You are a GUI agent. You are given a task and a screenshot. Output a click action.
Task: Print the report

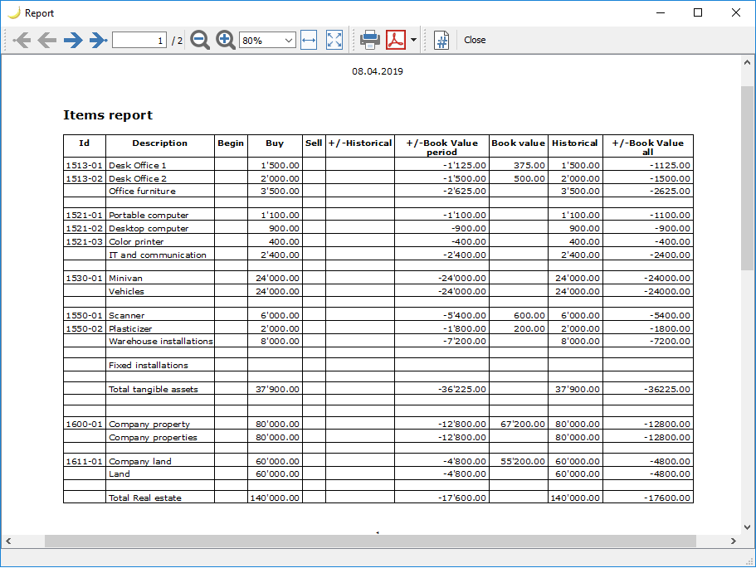click(370, 40)
